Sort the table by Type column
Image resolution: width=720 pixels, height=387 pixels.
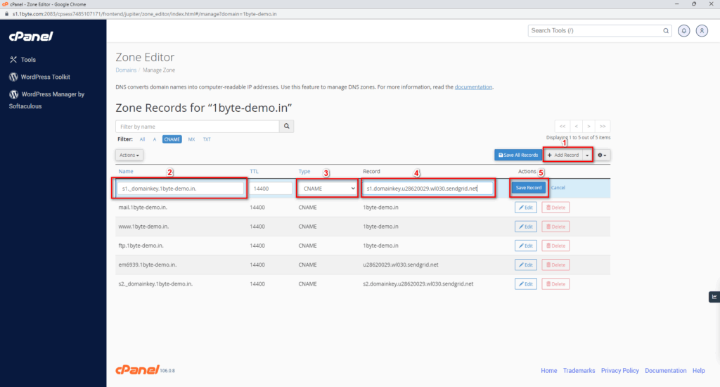point(304,172)
